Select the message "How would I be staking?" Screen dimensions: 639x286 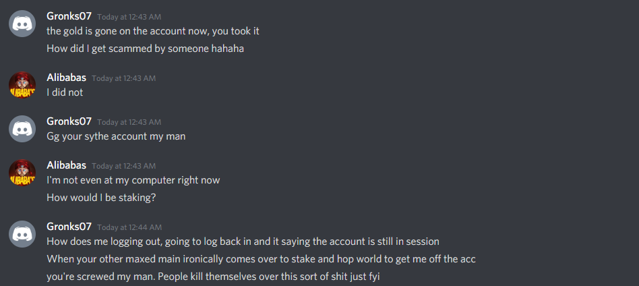[102, 198]
